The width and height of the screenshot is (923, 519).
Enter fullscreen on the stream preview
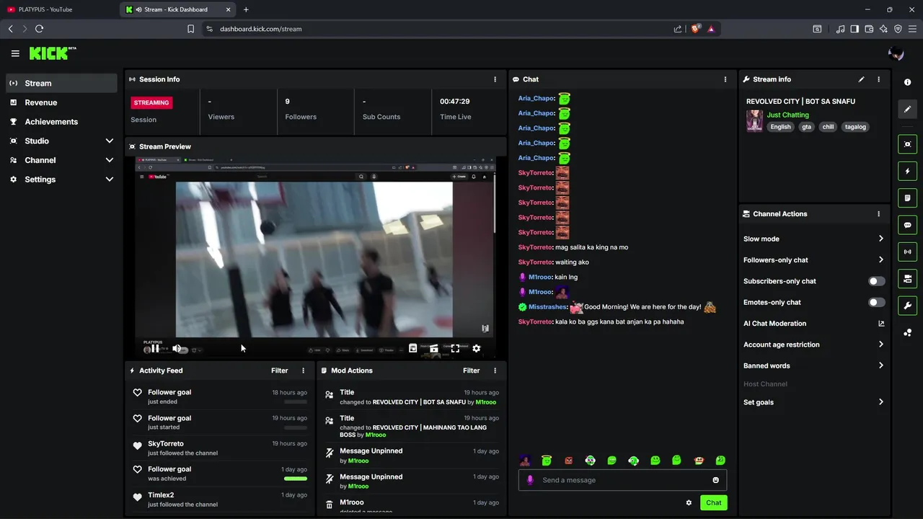[x=455, y=349]
